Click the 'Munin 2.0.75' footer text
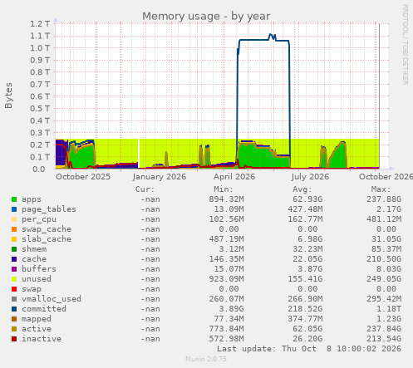 206,359
